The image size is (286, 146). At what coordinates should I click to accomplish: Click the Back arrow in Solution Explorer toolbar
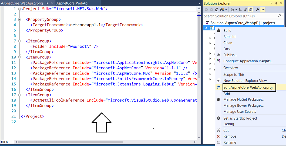206,10
